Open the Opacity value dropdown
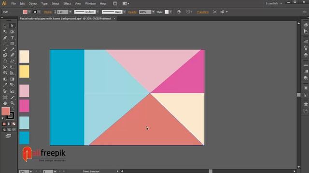Image resolution: width=309 pixels, height=173 pixels. point(153,12)
